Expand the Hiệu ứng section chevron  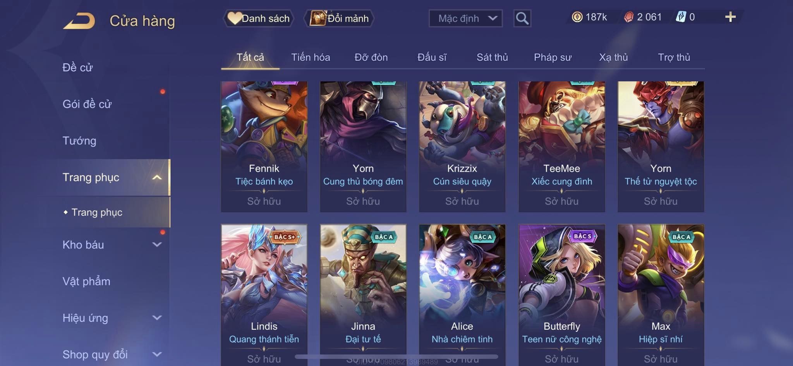pos(157,318)
